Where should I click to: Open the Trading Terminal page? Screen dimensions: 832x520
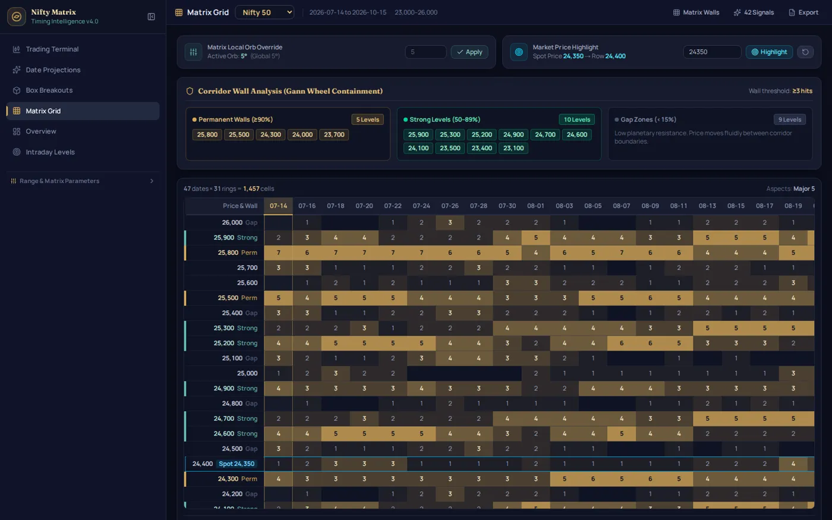83,49
